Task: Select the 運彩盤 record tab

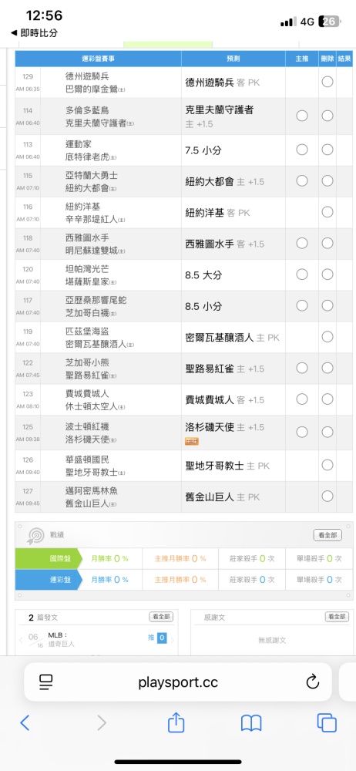Action: pyautogui.click(x=47, y=579)
